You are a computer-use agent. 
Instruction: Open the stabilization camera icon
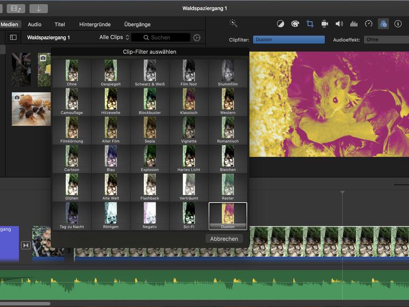pyautogui.click(x=325, y=24)
